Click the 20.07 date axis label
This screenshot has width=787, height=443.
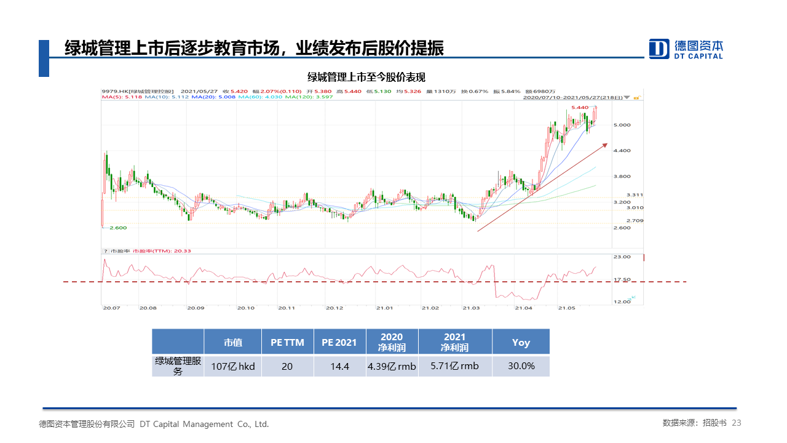[x=111, y=308]
